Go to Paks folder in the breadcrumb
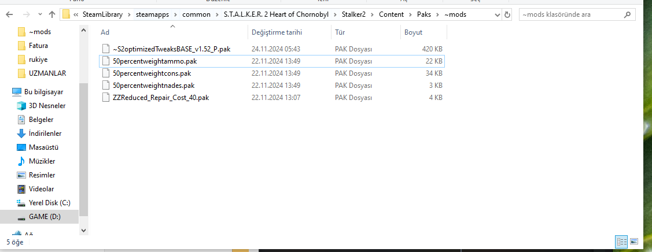652x252 pixels. pos(424,14)
